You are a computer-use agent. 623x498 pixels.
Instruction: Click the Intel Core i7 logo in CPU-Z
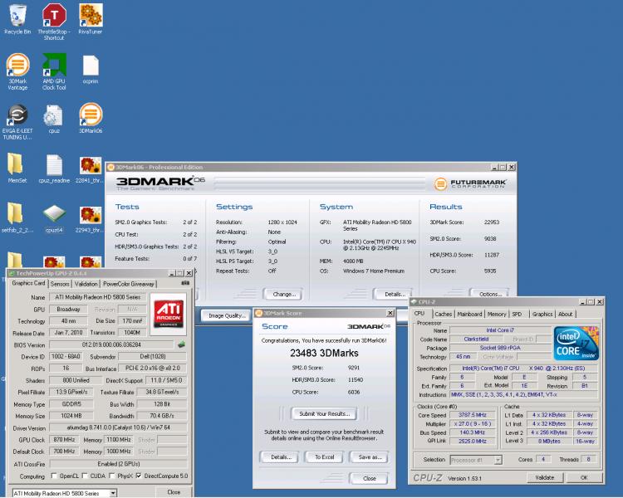[x=576, y=343]
